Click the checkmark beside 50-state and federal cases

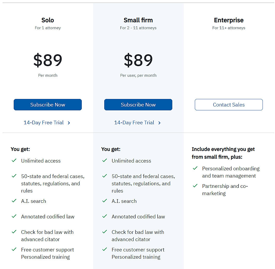(14, 176)
